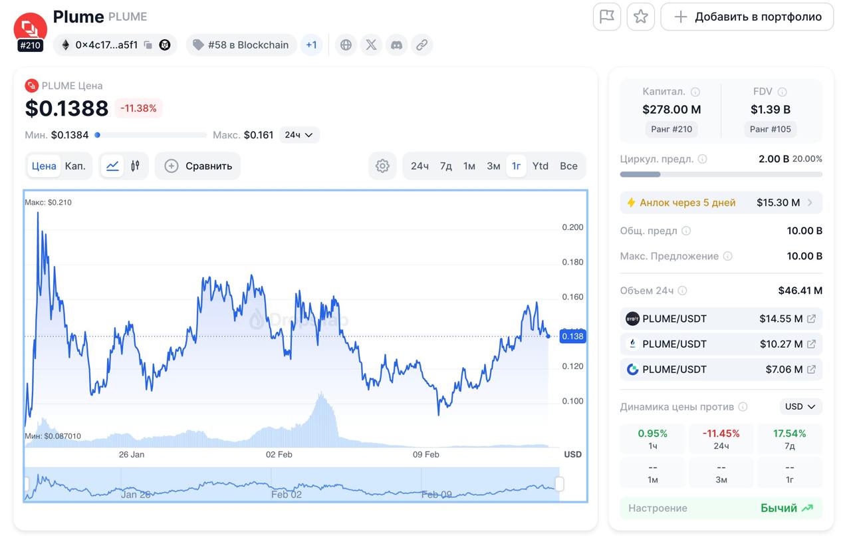This screenshot has height=536, width=851.
Task: Expand the Анлок через 5 дней row
Action: pos(810,203)
